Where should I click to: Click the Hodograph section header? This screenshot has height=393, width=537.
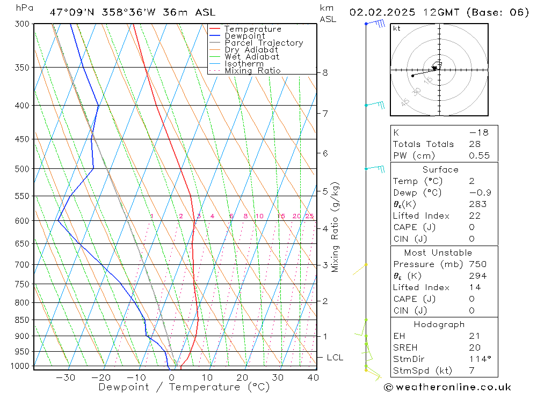pyautogui.click(x=439, y=324)
